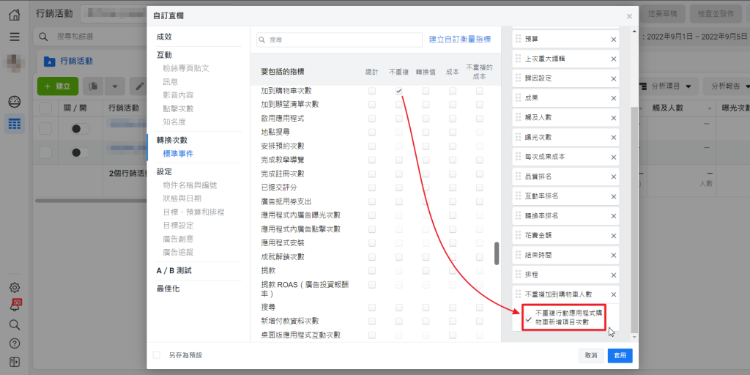The image size is (750, 375).
Task: Open the 成效 category
Action: coord(164,37)
